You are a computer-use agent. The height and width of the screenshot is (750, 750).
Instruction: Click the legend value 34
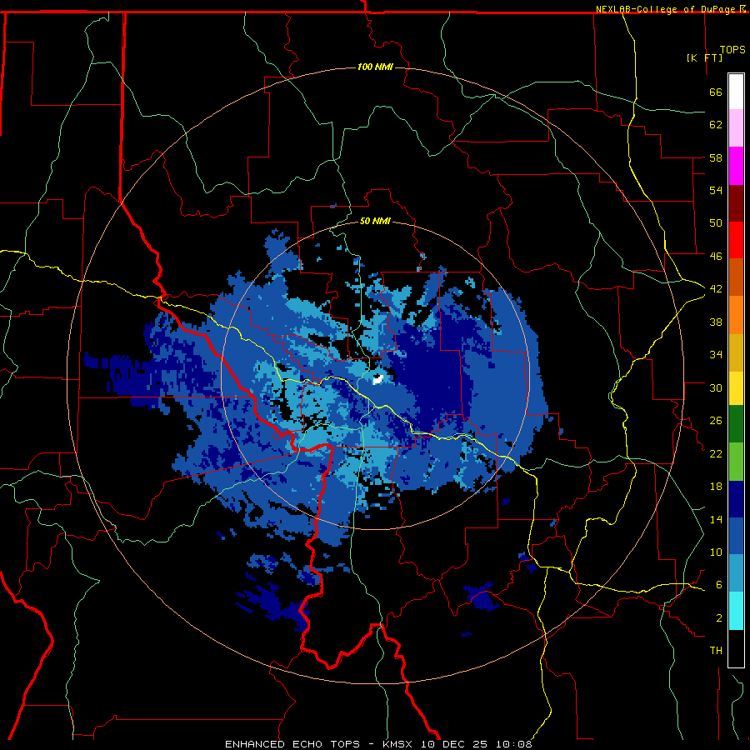click(x=716, y=354)
